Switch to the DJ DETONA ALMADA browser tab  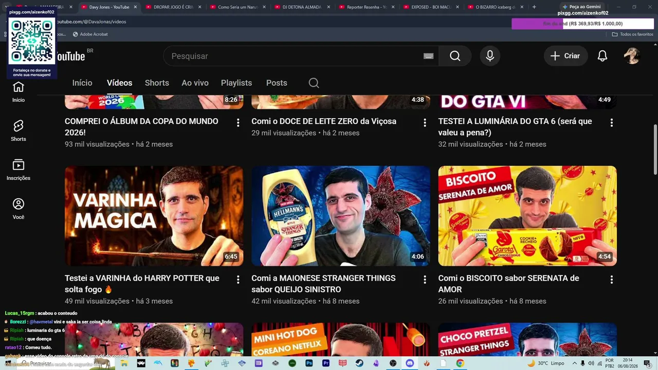click(302, 7)
